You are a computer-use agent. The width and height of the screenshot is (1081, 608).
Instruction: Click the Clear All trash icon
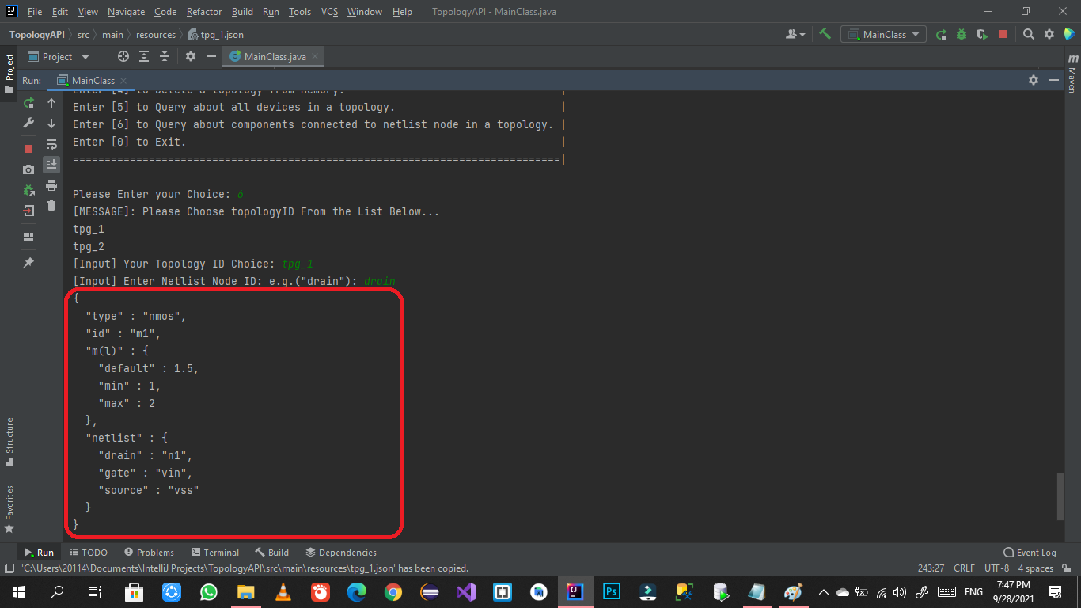tap(51, 206)
